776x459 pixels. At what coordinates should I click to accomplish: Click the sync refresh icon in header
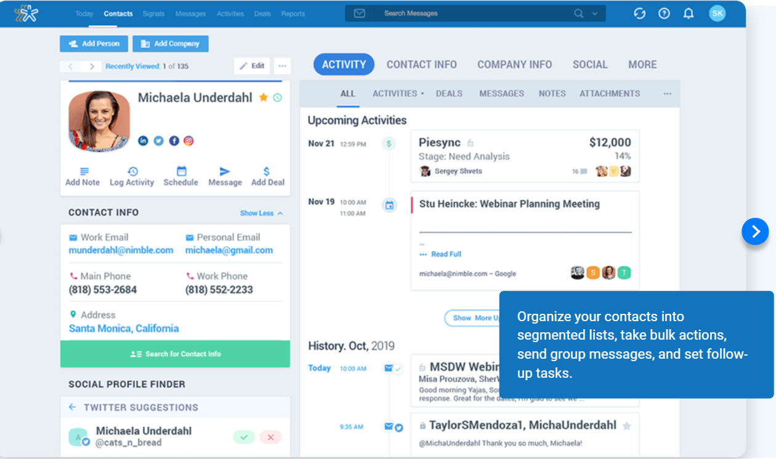click(x=640, y=14)
